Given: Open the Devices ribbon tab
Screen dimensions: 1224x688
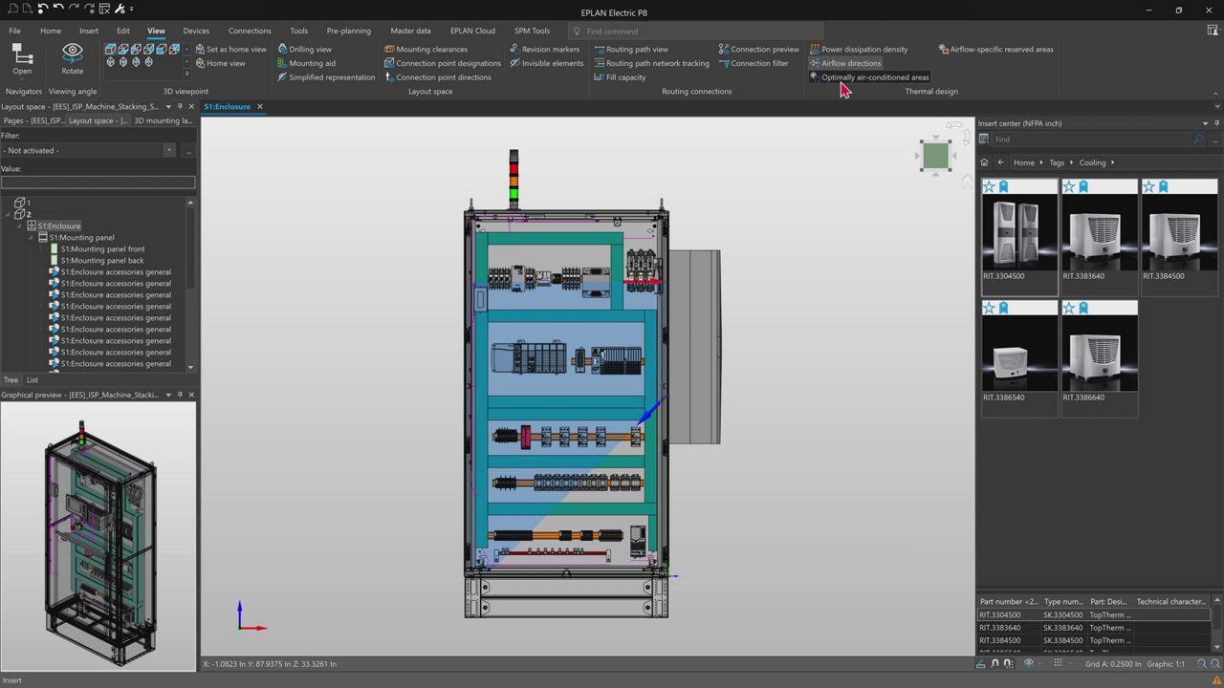Looking at the screenshot, I should (x=196, y=31).
